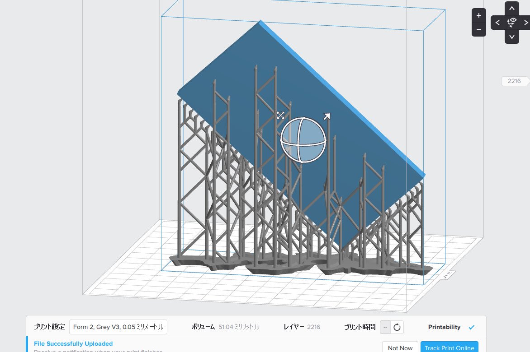Click the layer slider handle showing 2216

pos(515,81)
